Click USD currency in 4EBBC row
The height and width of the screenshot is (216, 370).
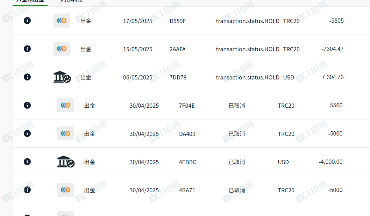coord(283,162)
